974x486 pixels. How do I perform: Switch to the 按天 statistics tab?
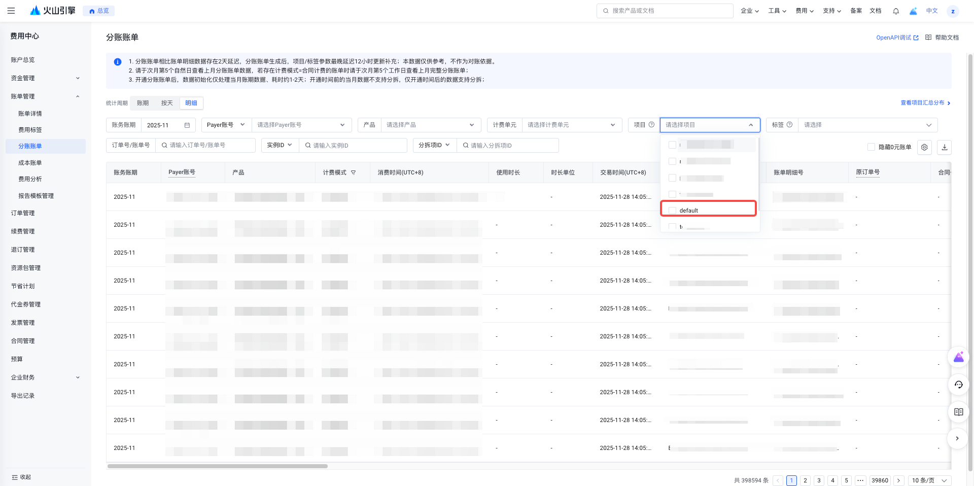[x=167, y=103]
